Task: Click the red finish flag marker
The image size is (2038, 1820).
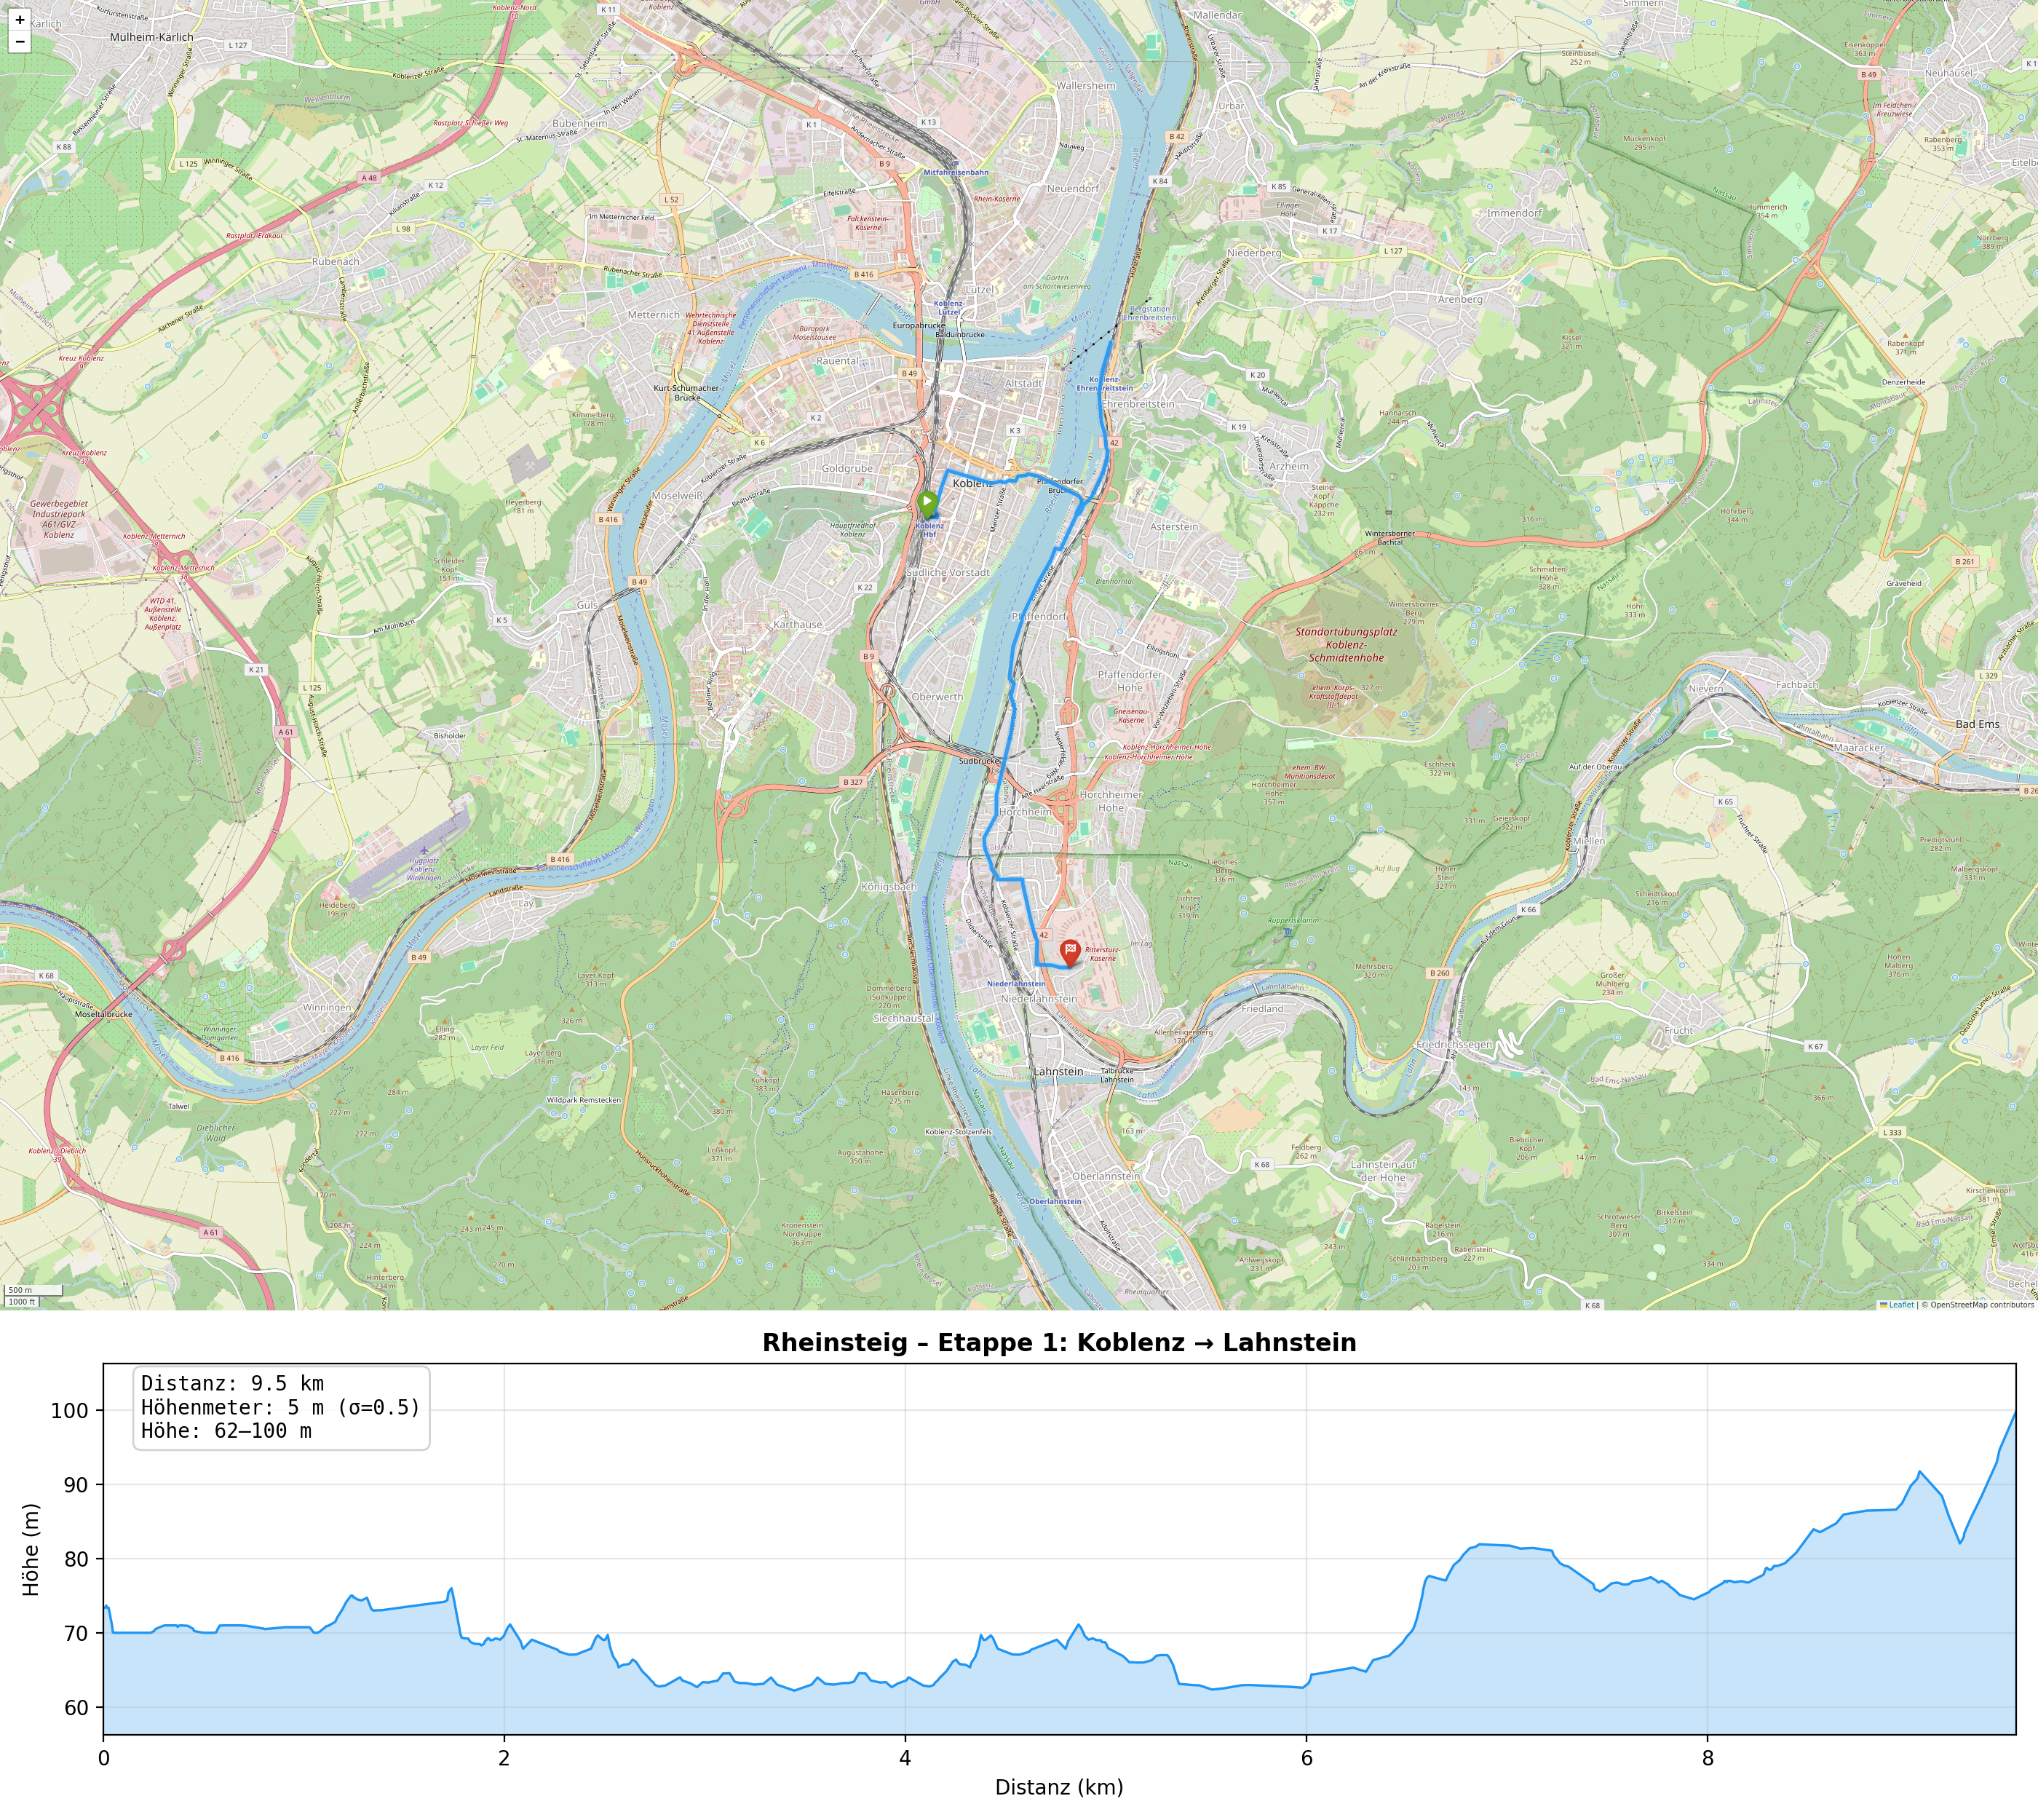Action: pos(1070,952)
